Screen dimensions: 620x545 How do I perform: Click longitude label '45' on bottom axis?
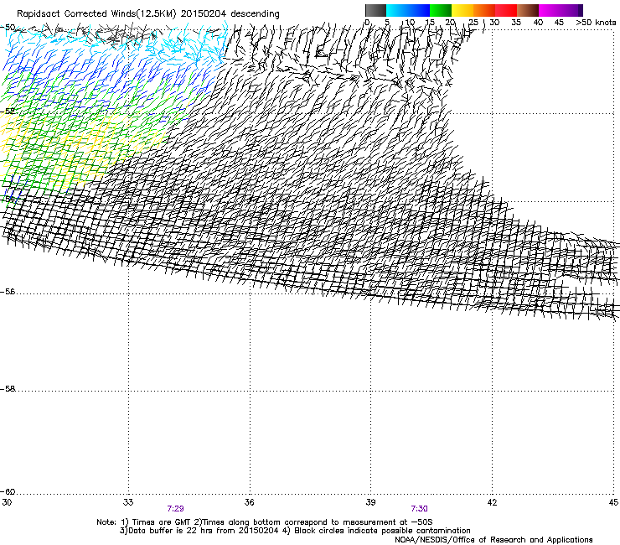[613, 502]
